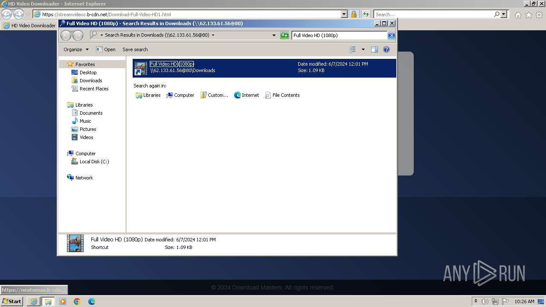
Task: Open Local Disk (C:)
Action: click(x=94, y=162)
